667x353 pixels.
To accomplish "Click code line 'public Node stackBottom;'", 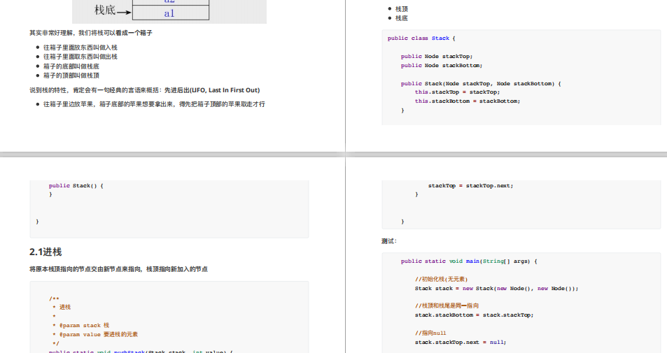I will [442, 66].
